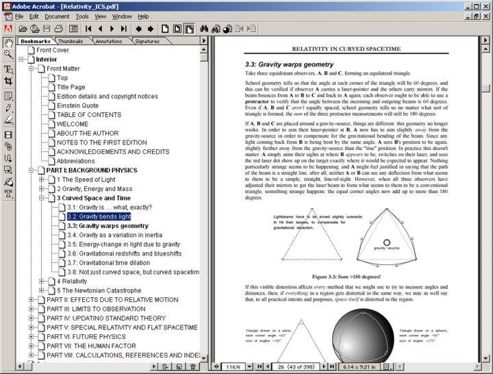Expand PART II: EFFECTS DUE TO RELATIVE MOTION
The width and height of the screenshot is (493, 374).
31,300
